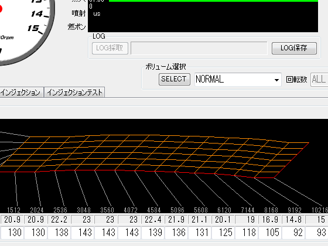This screenshot has height=246, width=328.
Task: Open the NORMAL volume dropdown
Action: click(x=238, y=80)
